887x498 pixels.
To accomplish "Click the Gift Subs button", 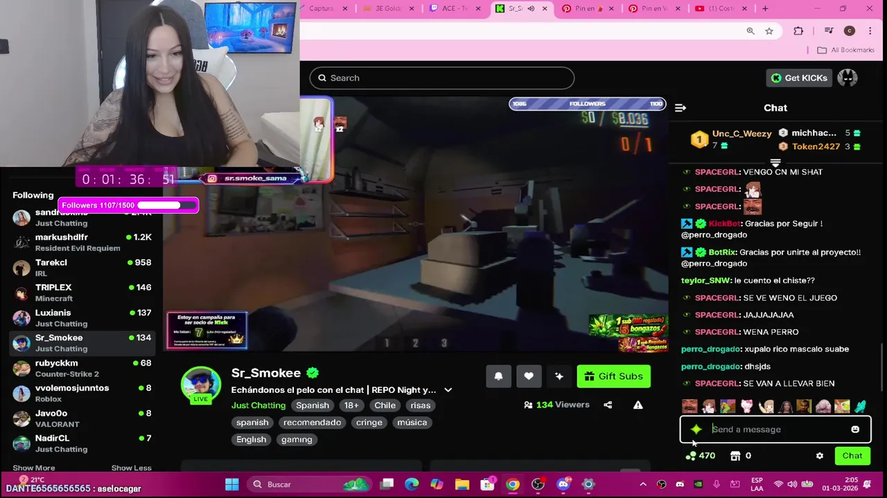I will tap(613, 376).
